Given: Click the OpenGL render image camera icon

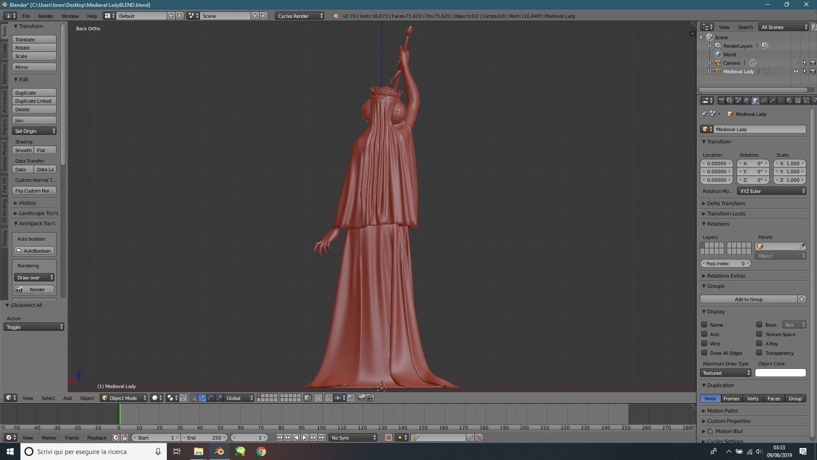Looking at the screenshot, I should pos(361,398).
